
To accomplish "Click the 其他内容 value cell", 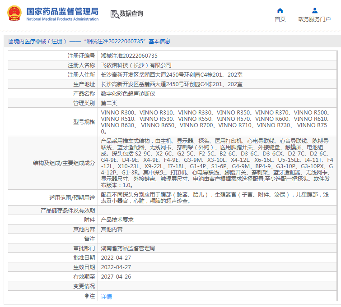I will [x=217, y=229].
